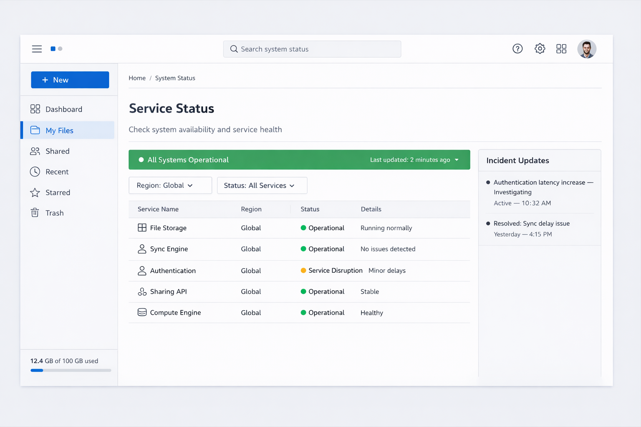Navigate to Home breadcrumb link

click(x=137, y=78)
